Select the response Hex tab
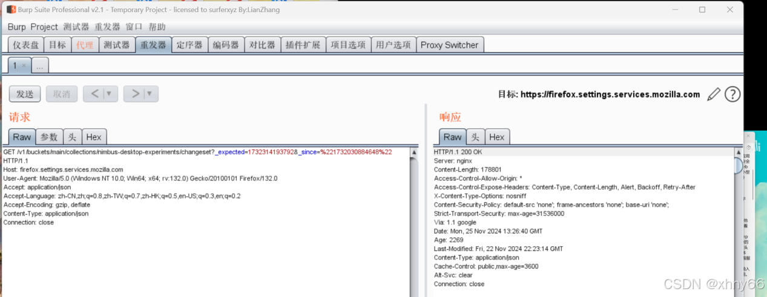Viewport: 767px width, 297px height. (497, 137)
